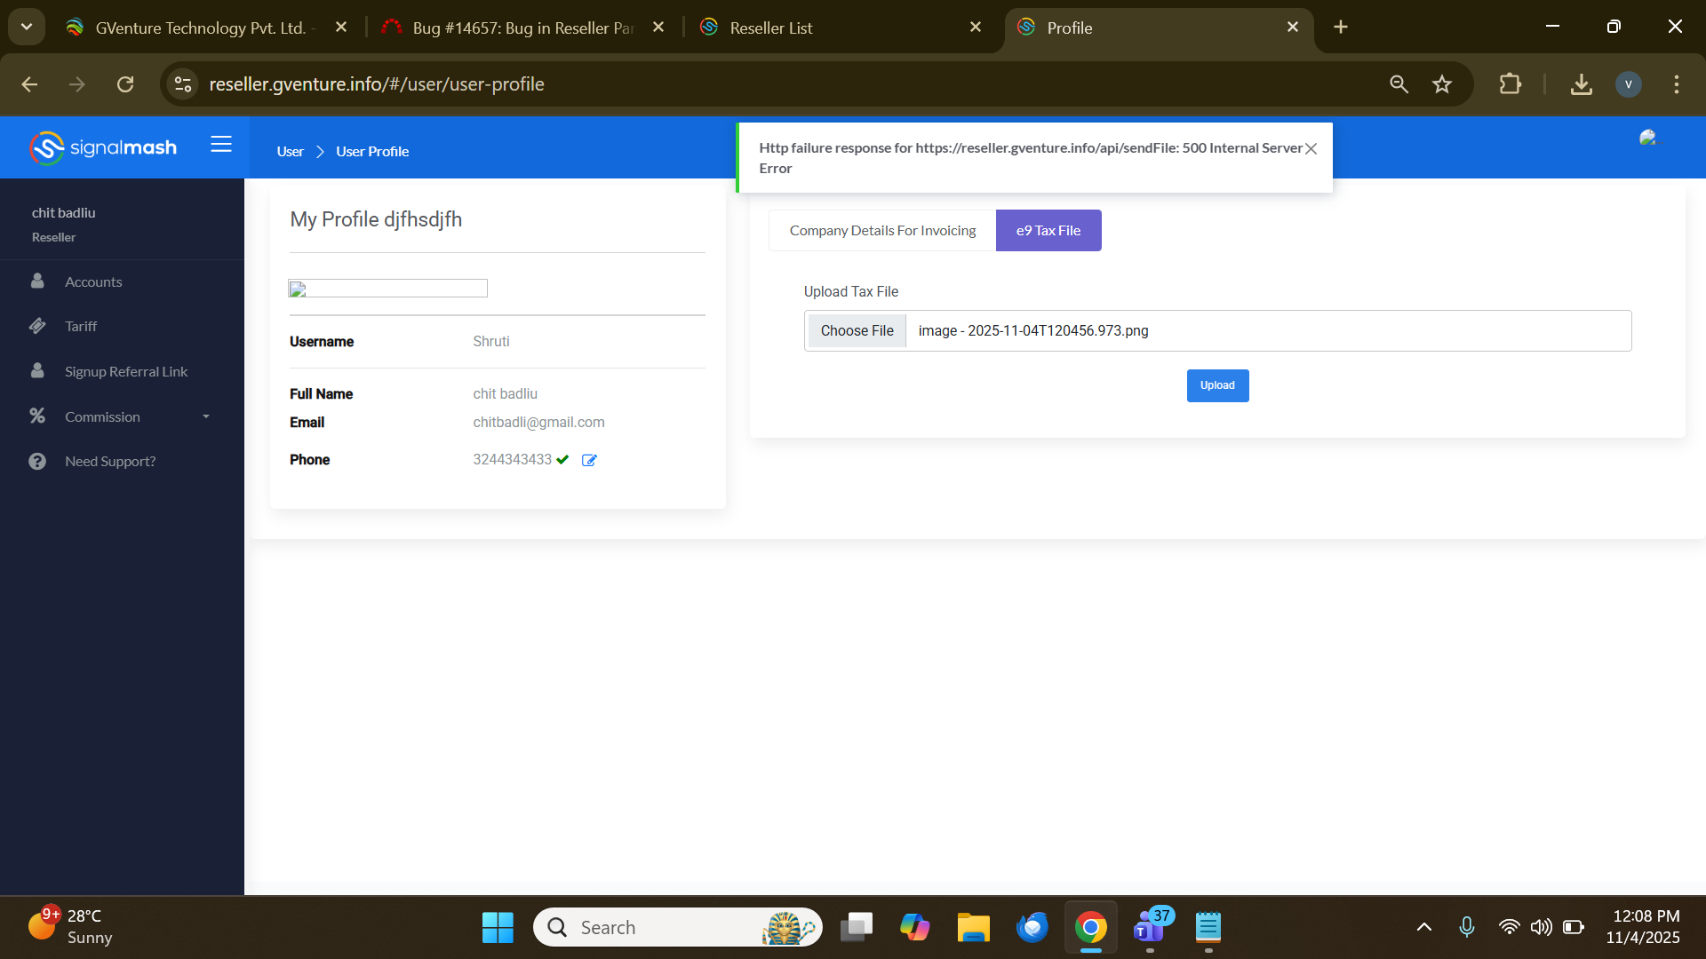Click the edit phone number pencil icon
1706x959 pixels.
(x=589, y=460)
